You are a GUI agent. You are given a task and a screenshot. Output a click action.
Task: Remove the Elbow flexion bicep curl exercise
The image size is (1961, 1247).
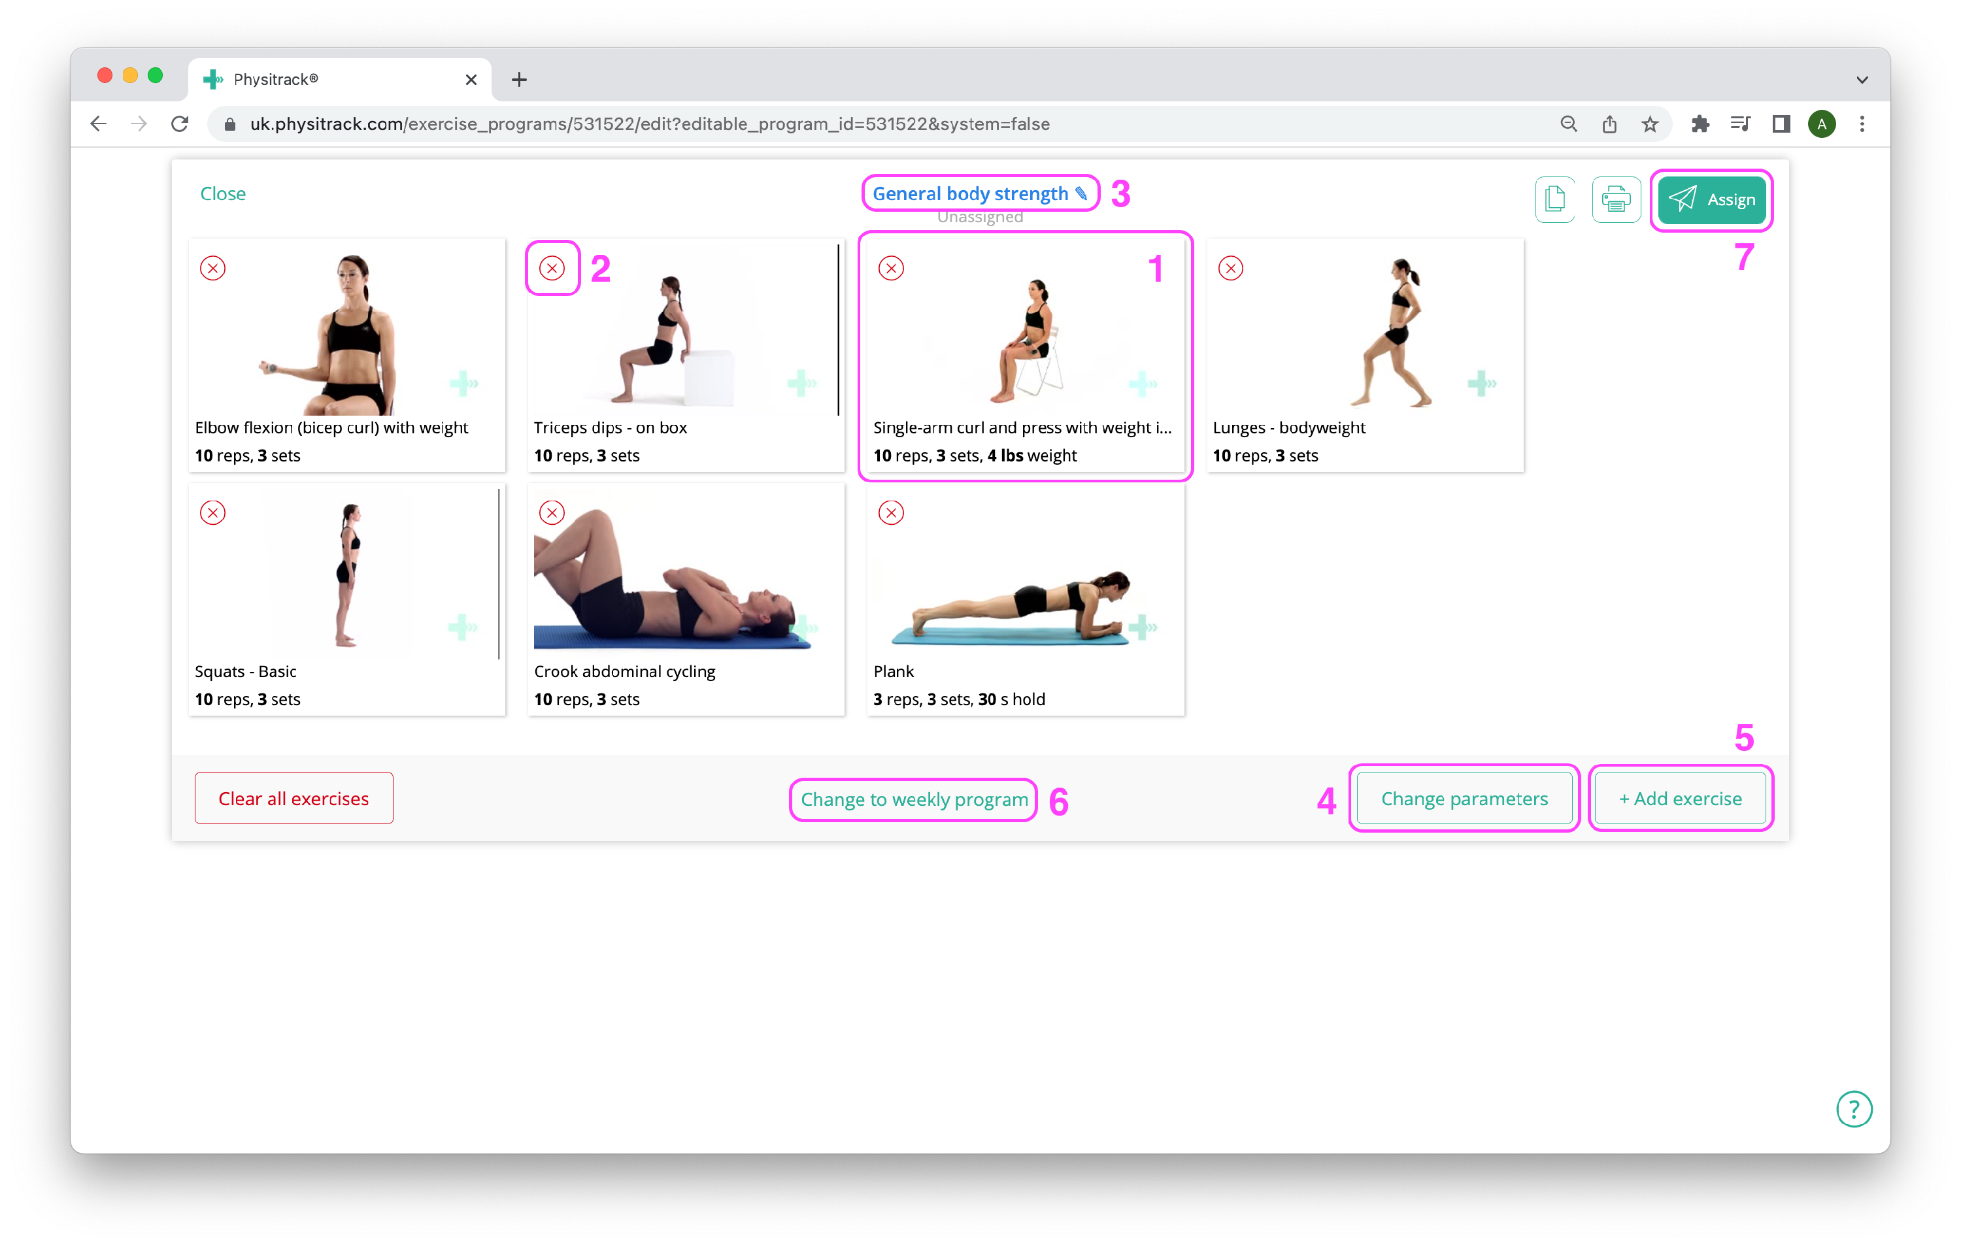212,268
